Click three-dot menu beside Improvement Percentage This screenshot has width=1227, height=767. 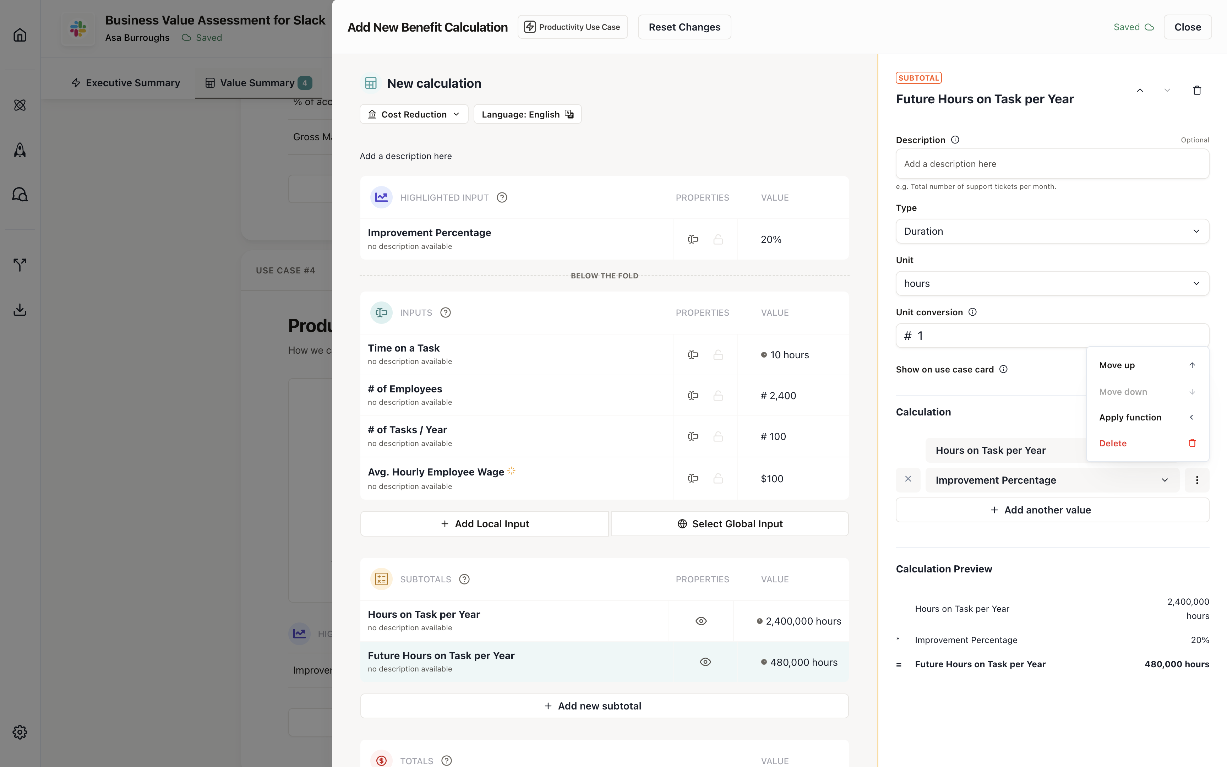[x=1196, y=480]
